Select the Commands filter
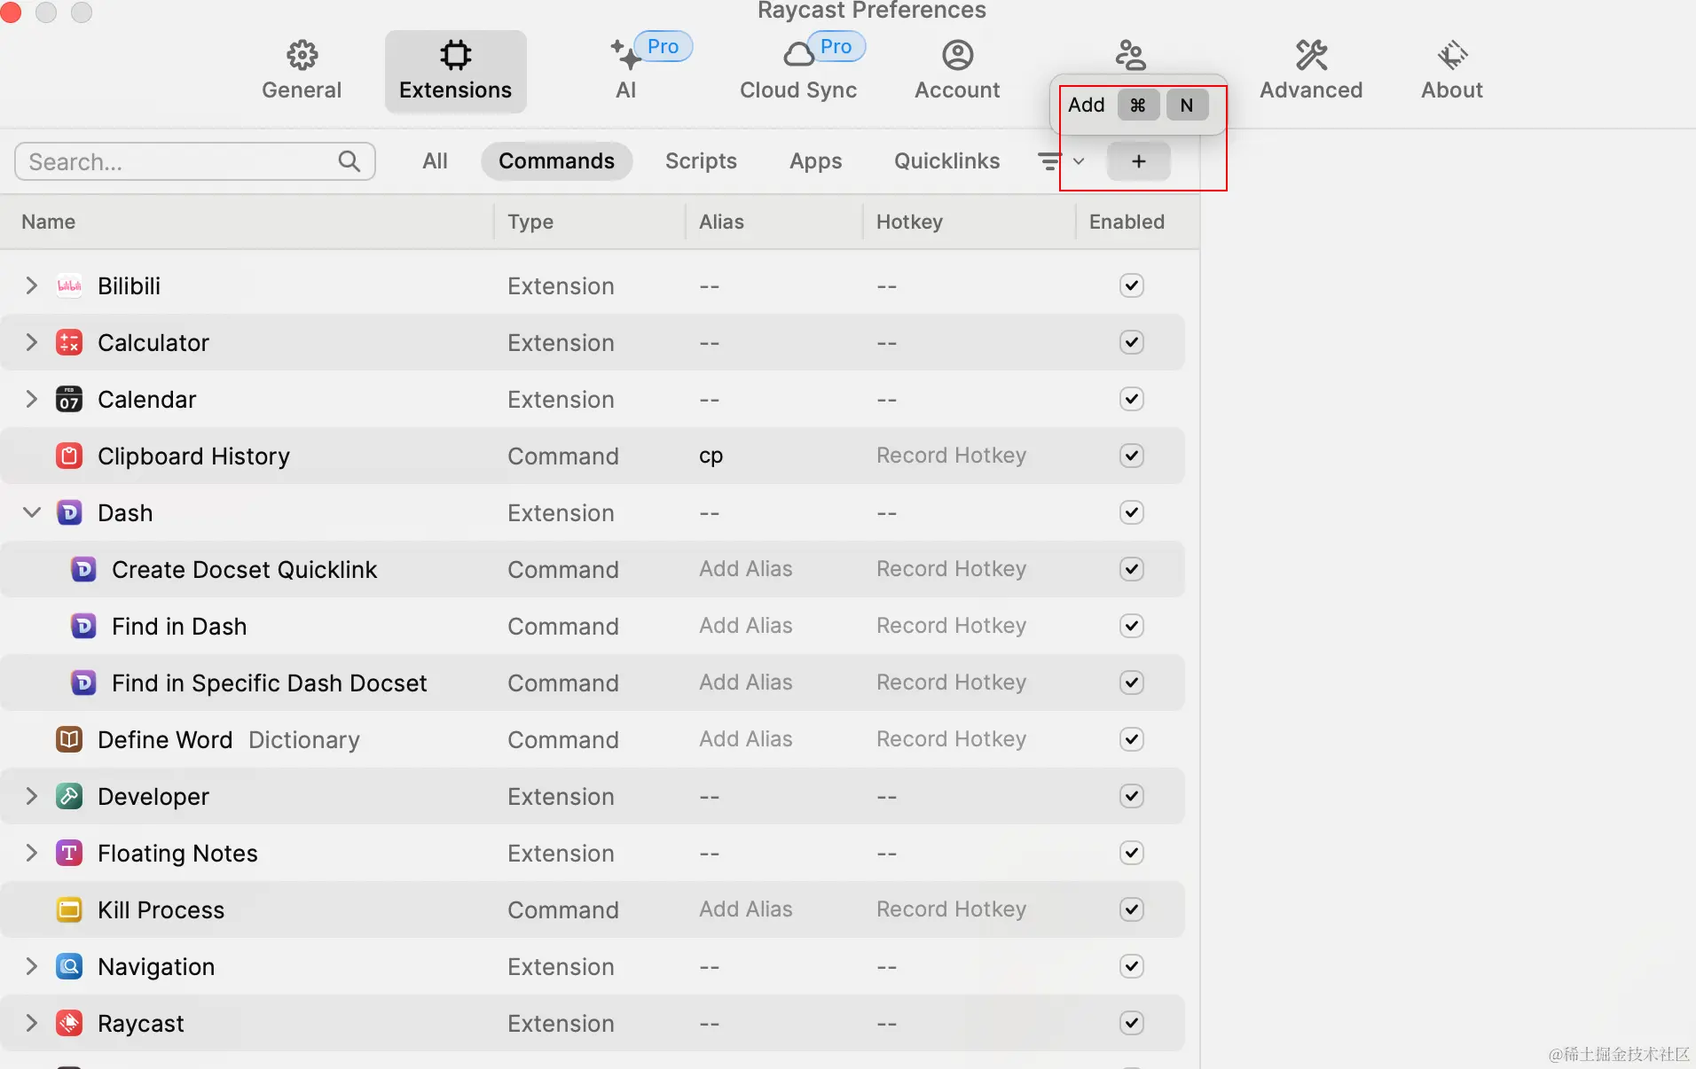This screenshot has width=1696, height=1069. coord(556,161)
